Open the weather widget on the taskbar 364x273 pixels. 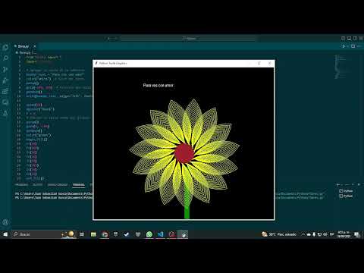coord(279,234)
